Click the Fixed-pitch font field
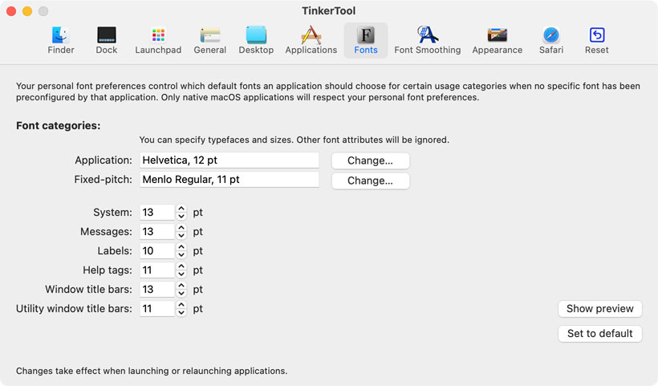This screenshot has width=658, height=386. pyautogui.click(x=229, y=180)
